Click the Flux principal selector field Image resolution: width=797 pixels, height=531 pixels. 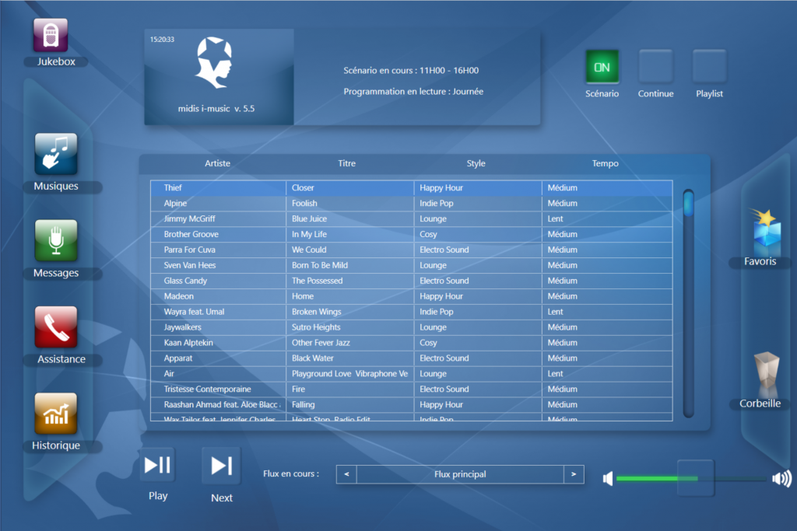(x=460, y=474)
